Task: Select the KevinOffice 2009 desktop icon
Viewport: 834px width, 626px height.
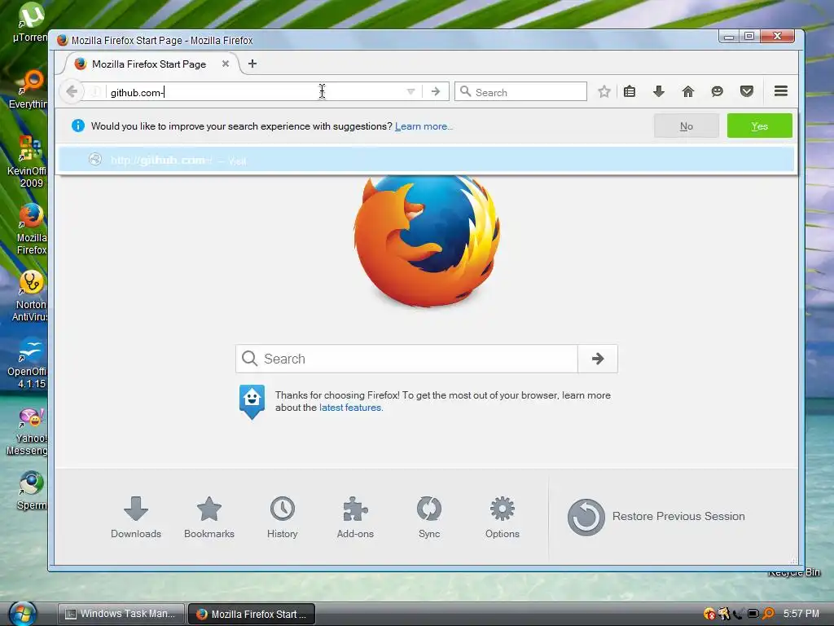Action: tap(28, 161)
